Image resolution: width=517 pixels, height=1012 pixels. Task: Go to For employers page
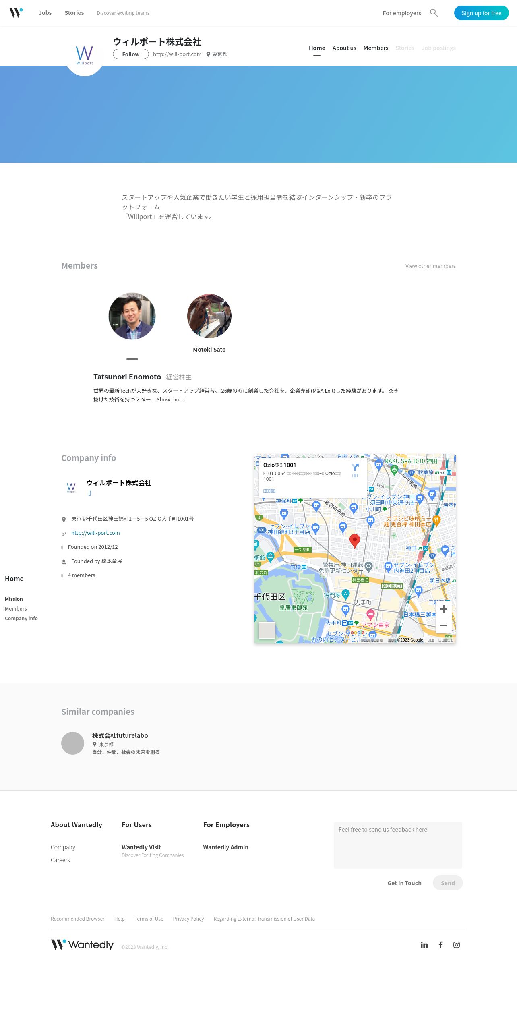(402, 13)
